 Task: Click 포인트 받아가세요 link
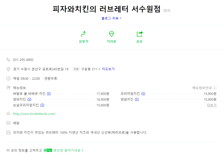[x=67, y=150]
